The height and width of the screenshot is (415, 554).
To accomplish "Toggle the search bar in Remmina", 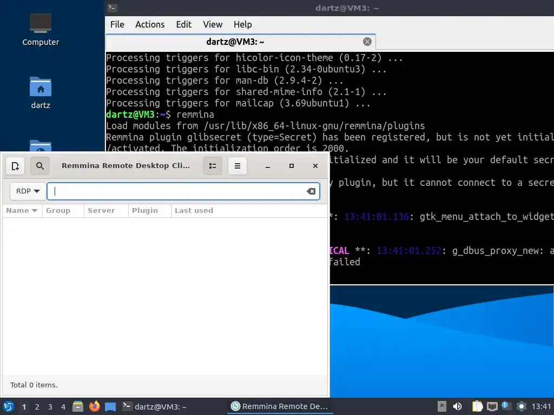I will pos(40,166).
